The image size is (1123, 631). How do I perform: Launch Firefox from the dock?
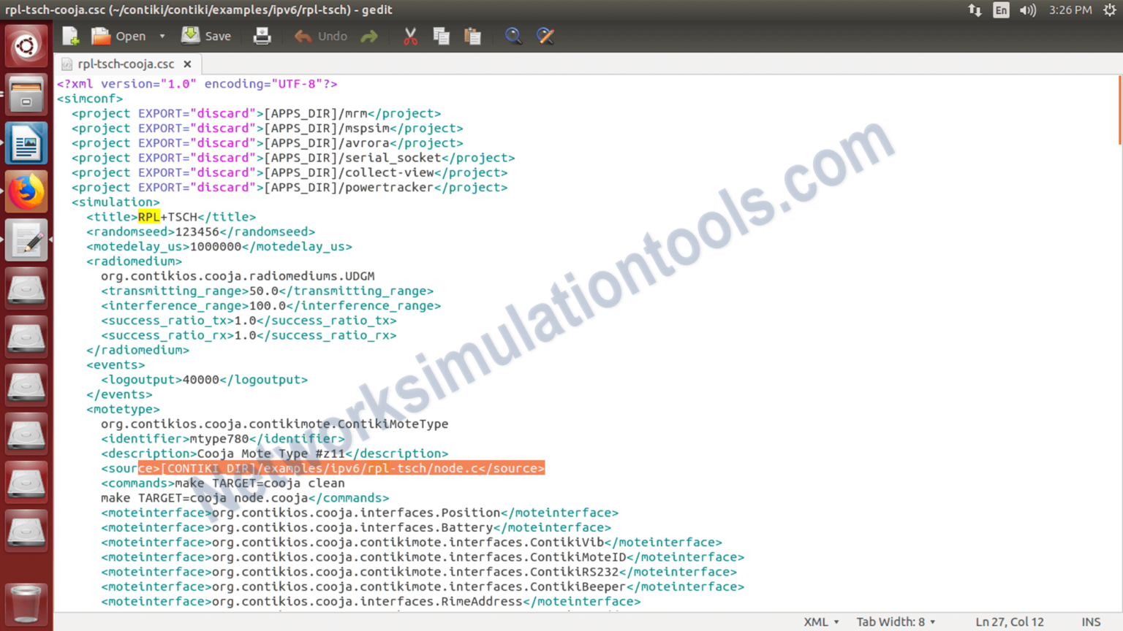tap(26, 191)
